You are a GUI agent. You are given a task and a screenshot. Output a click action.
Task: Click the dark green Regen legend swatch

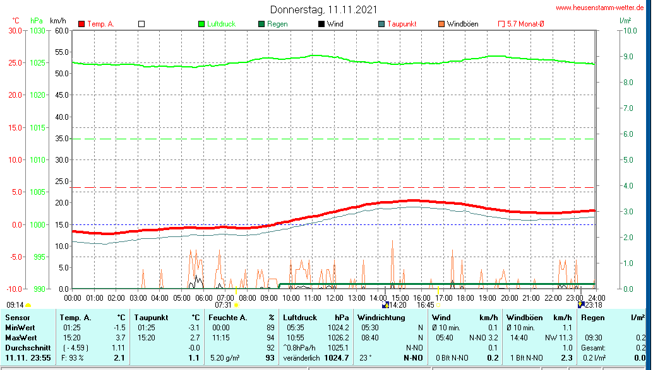click(x=261, y=24)
